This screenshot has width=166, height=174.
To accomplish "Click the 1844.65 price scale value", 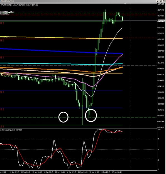I will [x=161, y=80].
